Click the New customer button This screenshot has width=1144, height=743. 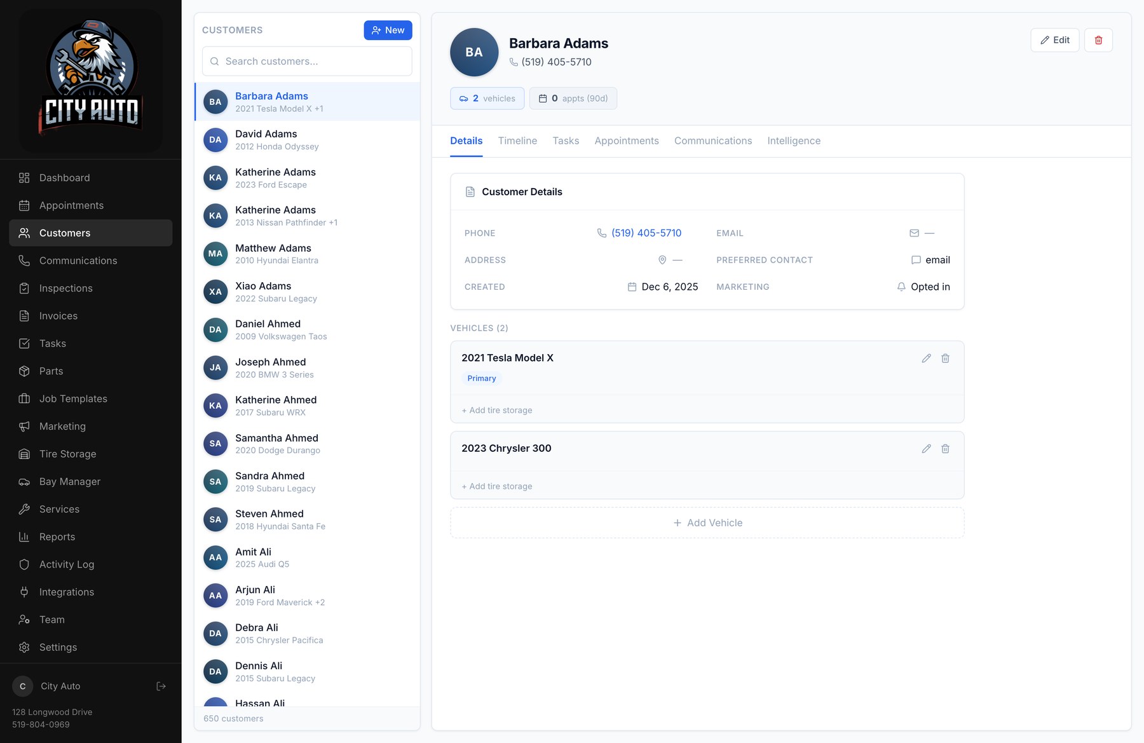pos(388,30)
